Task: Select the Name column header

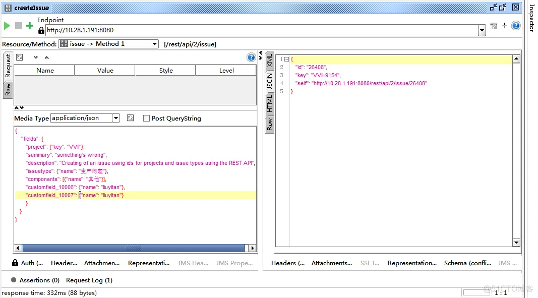Action: point(44,71)
